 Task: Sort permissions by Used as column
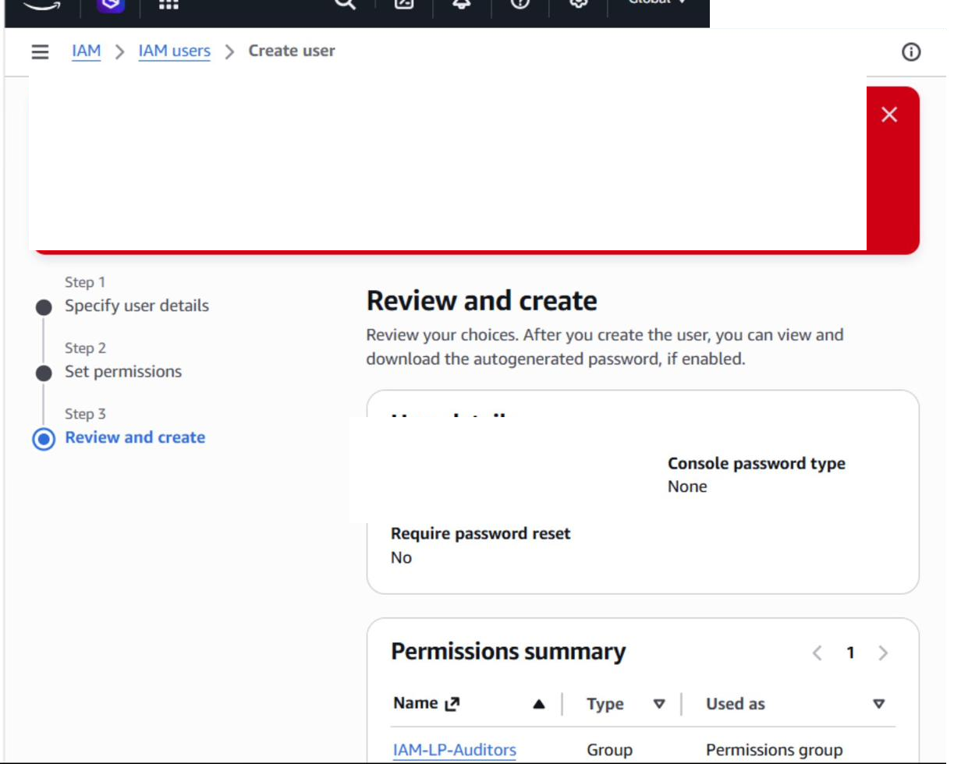coord(879,704)
